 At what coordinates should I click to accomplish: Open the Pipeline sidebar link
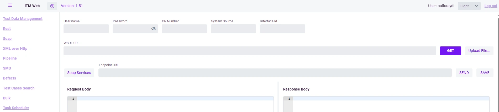point(10,58)
